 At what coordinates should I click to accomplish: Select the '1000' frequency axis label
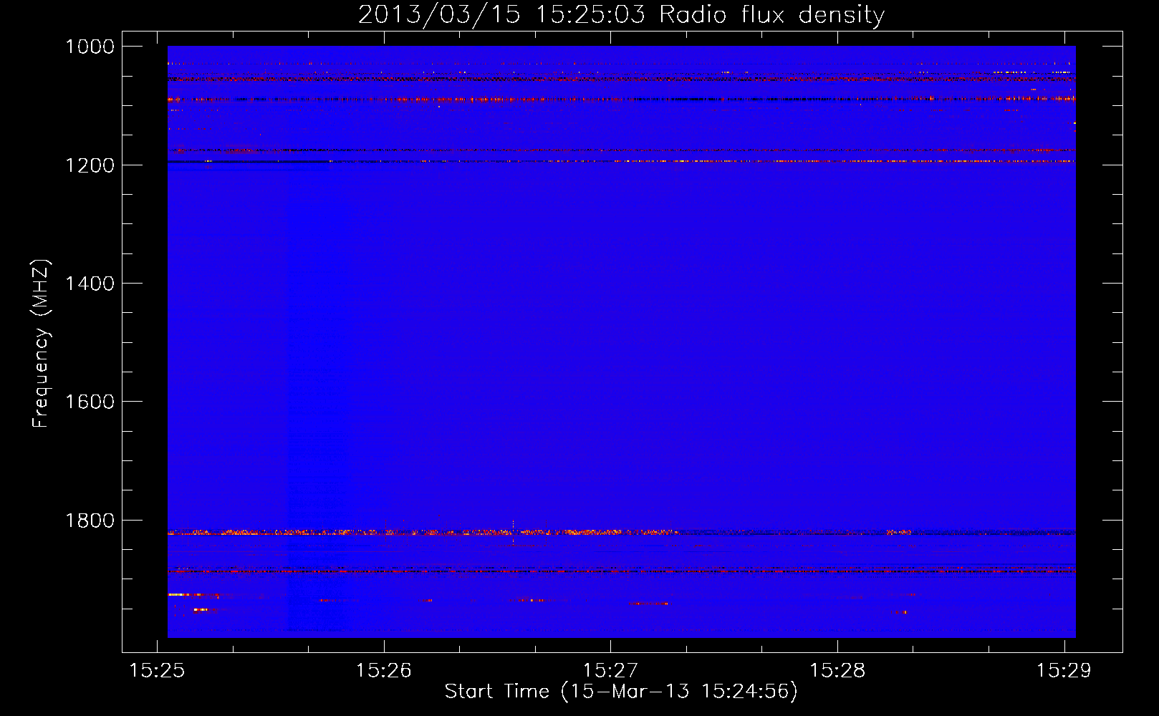click(90, 47)
